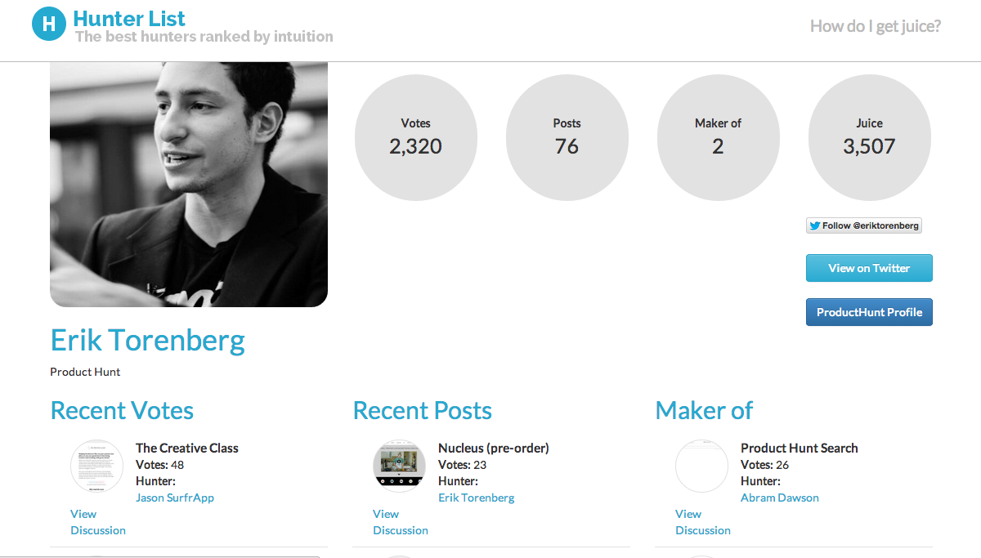Open the ProductHunt Profile button

[869, 312]
